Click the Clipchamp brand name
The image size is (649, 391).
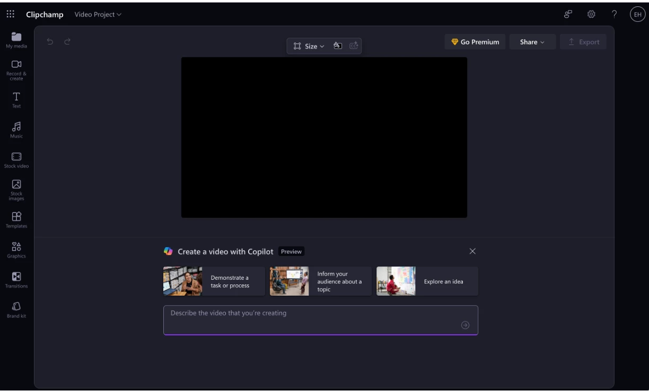tap(45, 14)
